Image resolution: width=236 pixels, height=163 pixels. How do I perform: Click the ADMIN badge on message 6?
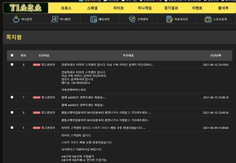pos(37,113)
